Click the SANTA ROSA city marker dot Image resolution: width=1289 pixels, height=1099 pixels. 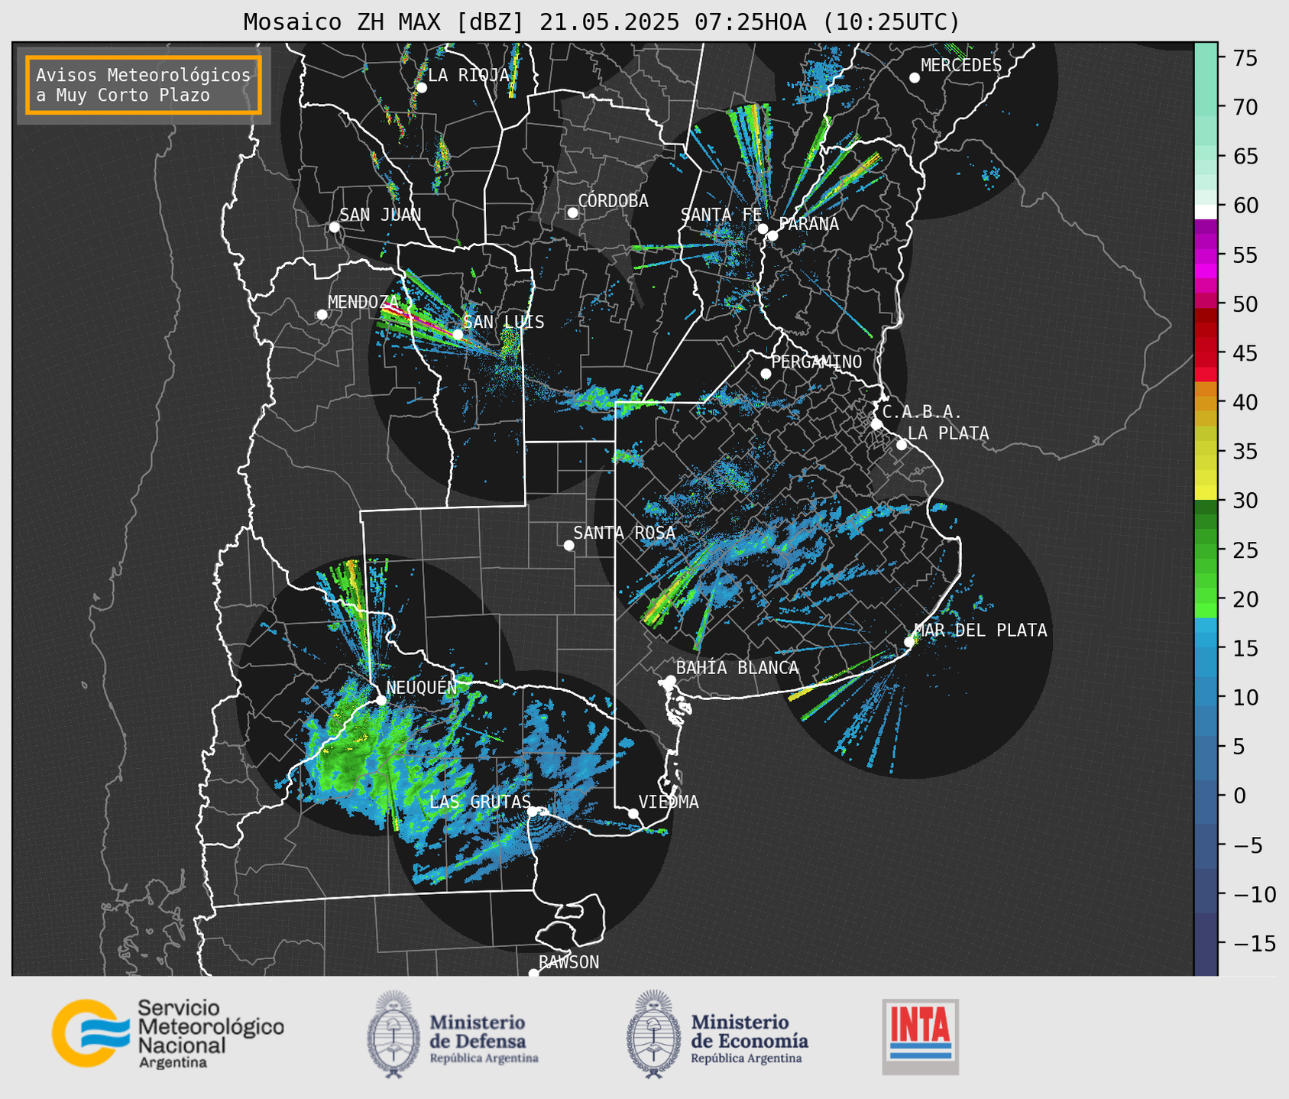568,545
